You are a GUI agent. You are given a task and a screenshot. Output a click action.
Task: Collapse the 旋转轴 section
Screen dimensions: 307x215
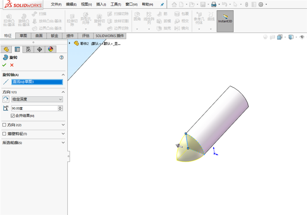(63, 75)
